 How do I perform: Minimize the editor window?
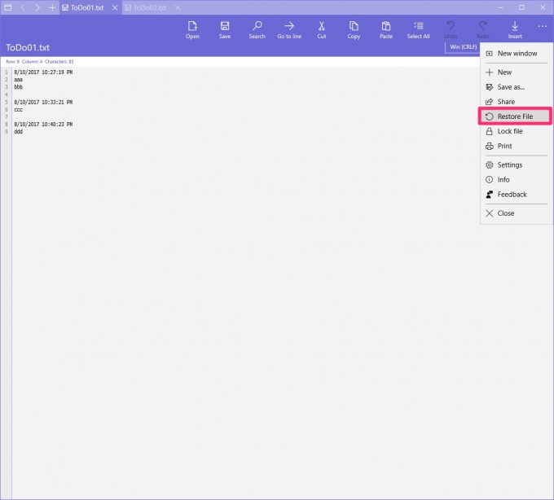tap(500, 7)
